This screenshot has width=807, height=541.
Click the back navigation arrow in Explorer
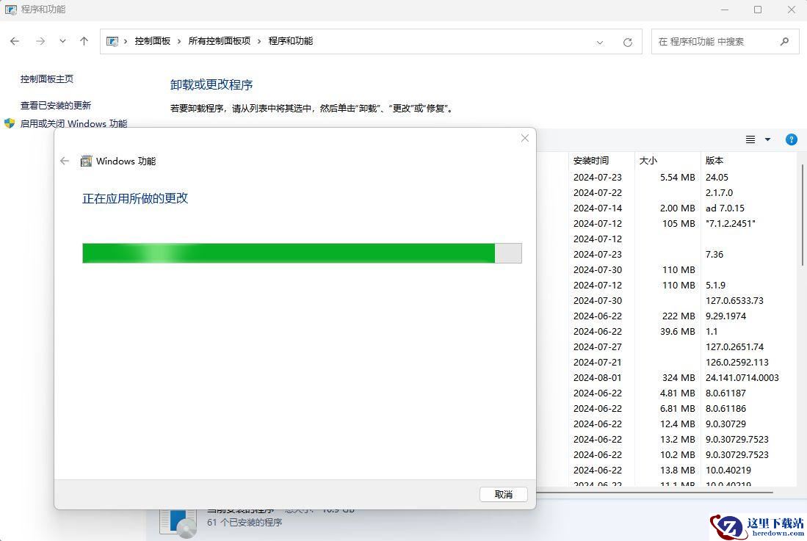coord(15,42)
